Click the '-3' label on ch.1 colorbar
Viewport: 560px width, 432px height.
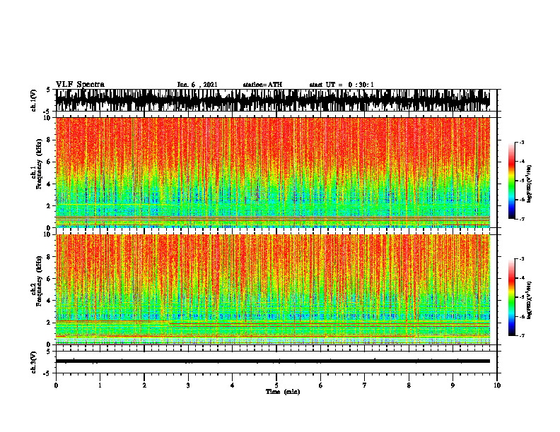click(521, 142)
